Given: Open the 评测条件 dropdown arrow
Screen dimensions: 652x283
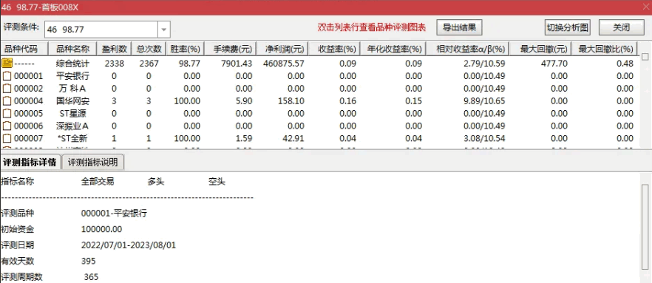Looking at the screenshot, I should pyautogui.click(x=164, y=30).
